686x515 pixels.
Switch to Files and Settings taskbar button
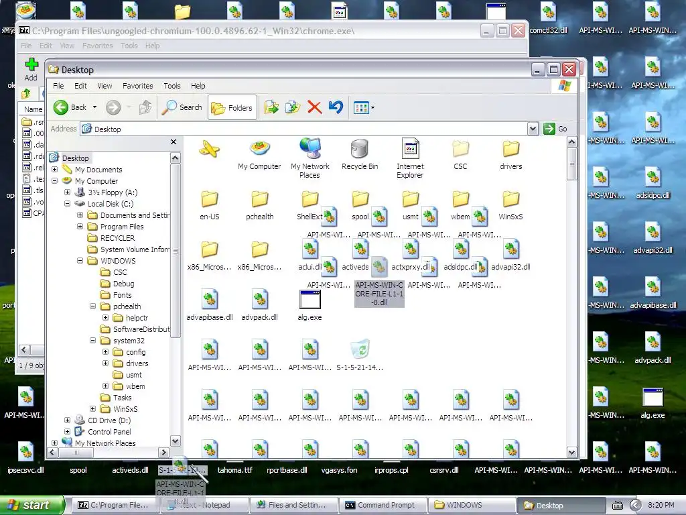(x=295, y=505)
